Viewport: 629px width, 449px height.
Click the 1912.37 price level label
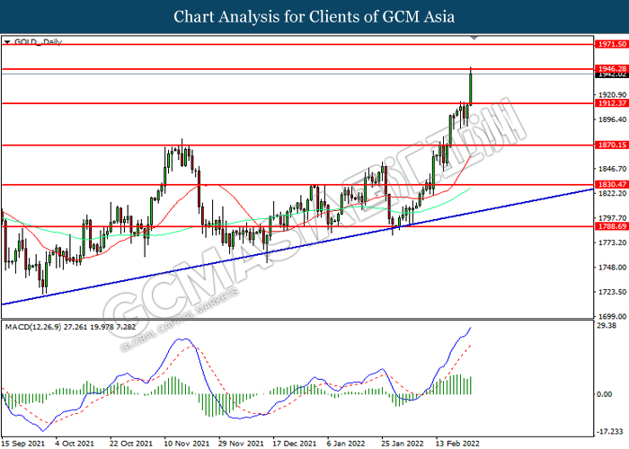click(612, 103)
